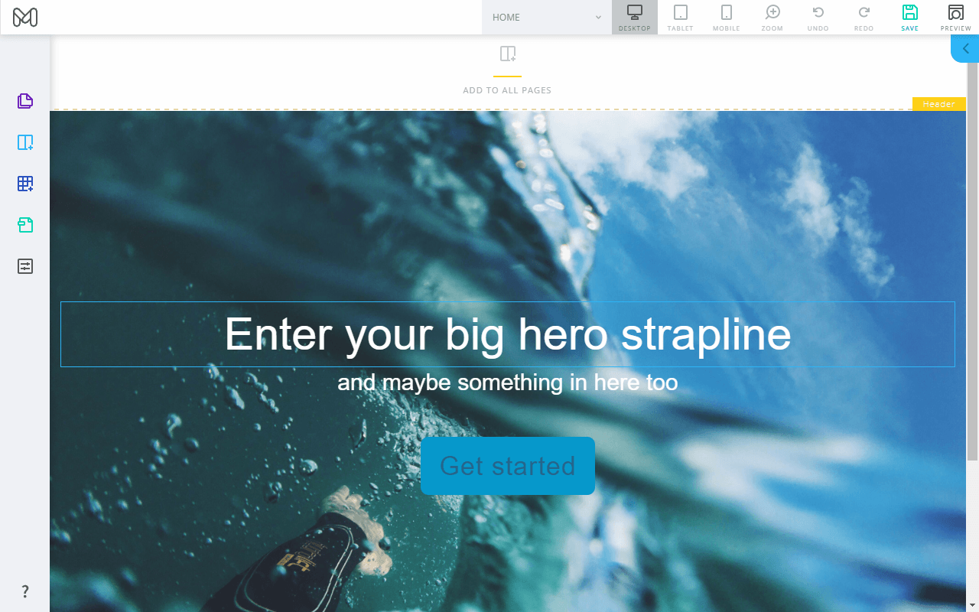The image size is (979, 612).
Task: Open the Pages icon in sidebar
Action: point(25,101)
